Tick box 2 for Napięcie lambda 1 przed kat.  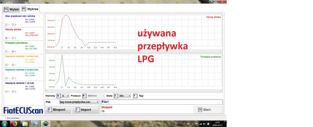(x=13, y=65)
